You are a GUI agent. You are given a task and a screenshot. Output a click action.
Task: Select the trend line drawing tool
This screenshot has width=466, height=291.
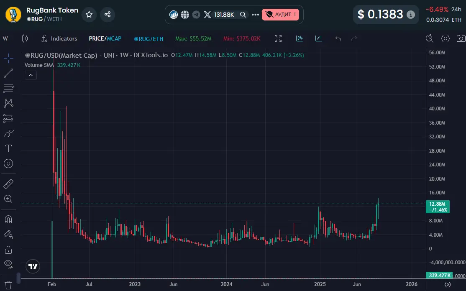point(8,73)
